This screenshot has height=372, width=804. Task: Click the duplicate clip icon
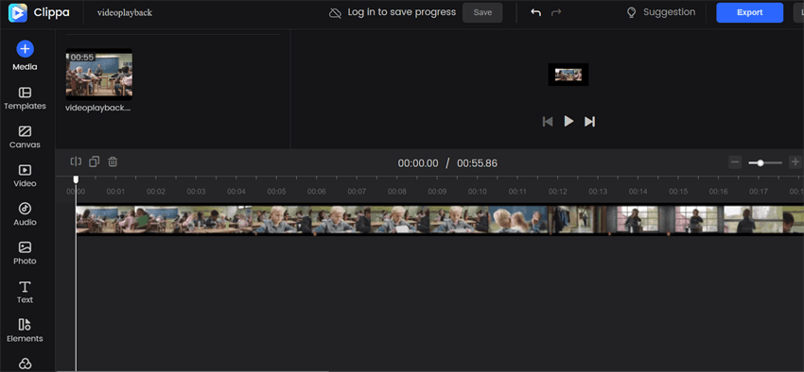(94, 161)
